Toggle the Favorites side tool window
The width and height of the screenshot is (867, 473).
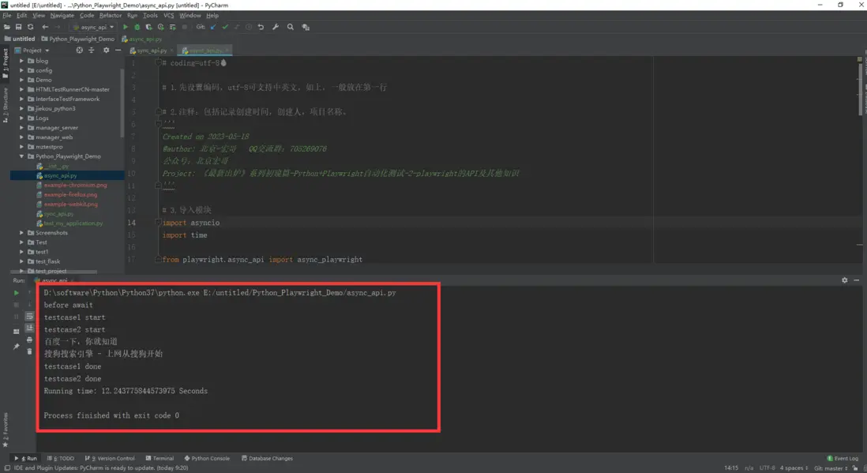[x=5, y=430]
